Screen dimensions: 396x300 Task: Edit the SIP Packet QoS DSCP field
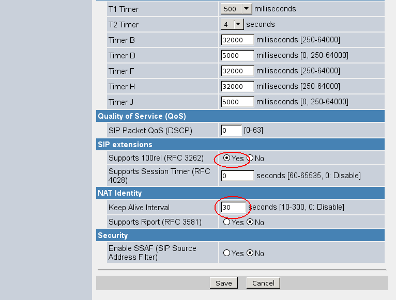[231, 131]
